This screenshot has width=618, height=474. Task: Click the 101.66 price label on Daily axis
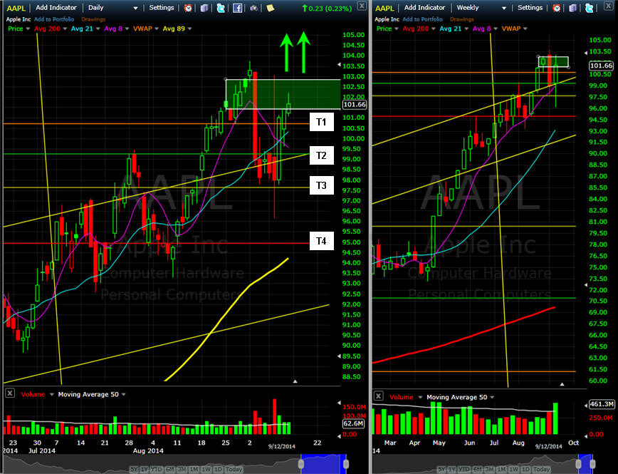point(355,105)
